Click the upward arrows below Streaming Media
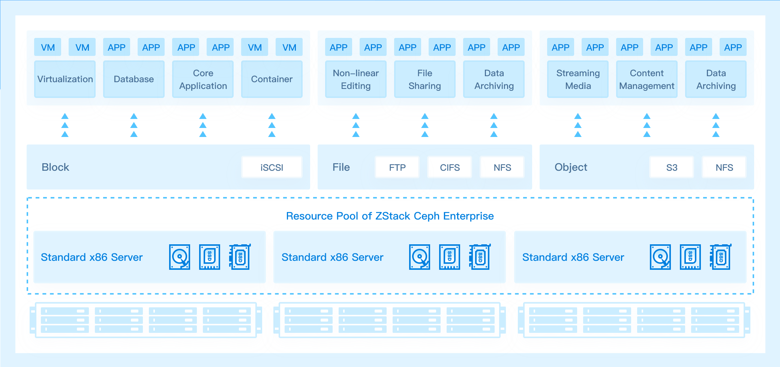This screenshot has width=780, height=367. [x=578, y=125]
